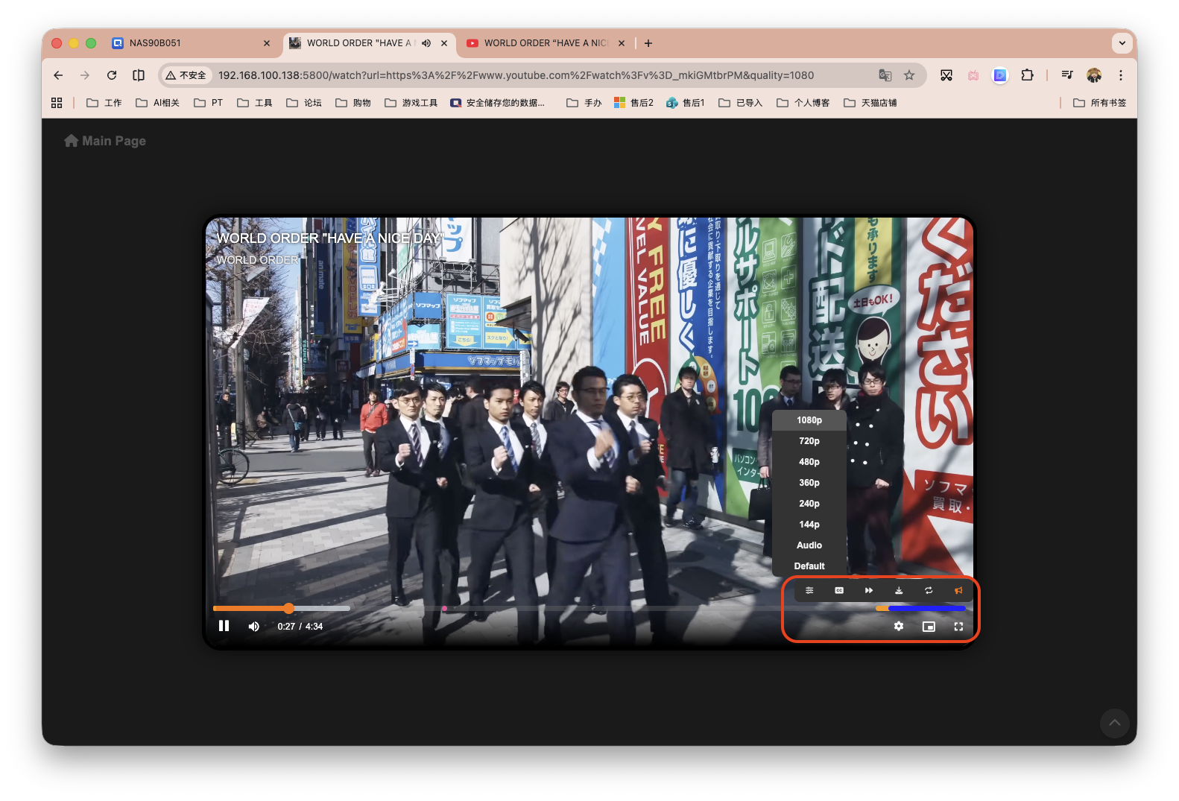Select 720p quality
This screenshot has height=801, width=1179.
(809, 441)
